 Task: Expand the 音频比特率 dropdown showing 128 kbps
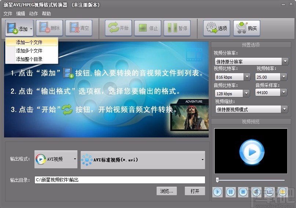pos(246,93)
